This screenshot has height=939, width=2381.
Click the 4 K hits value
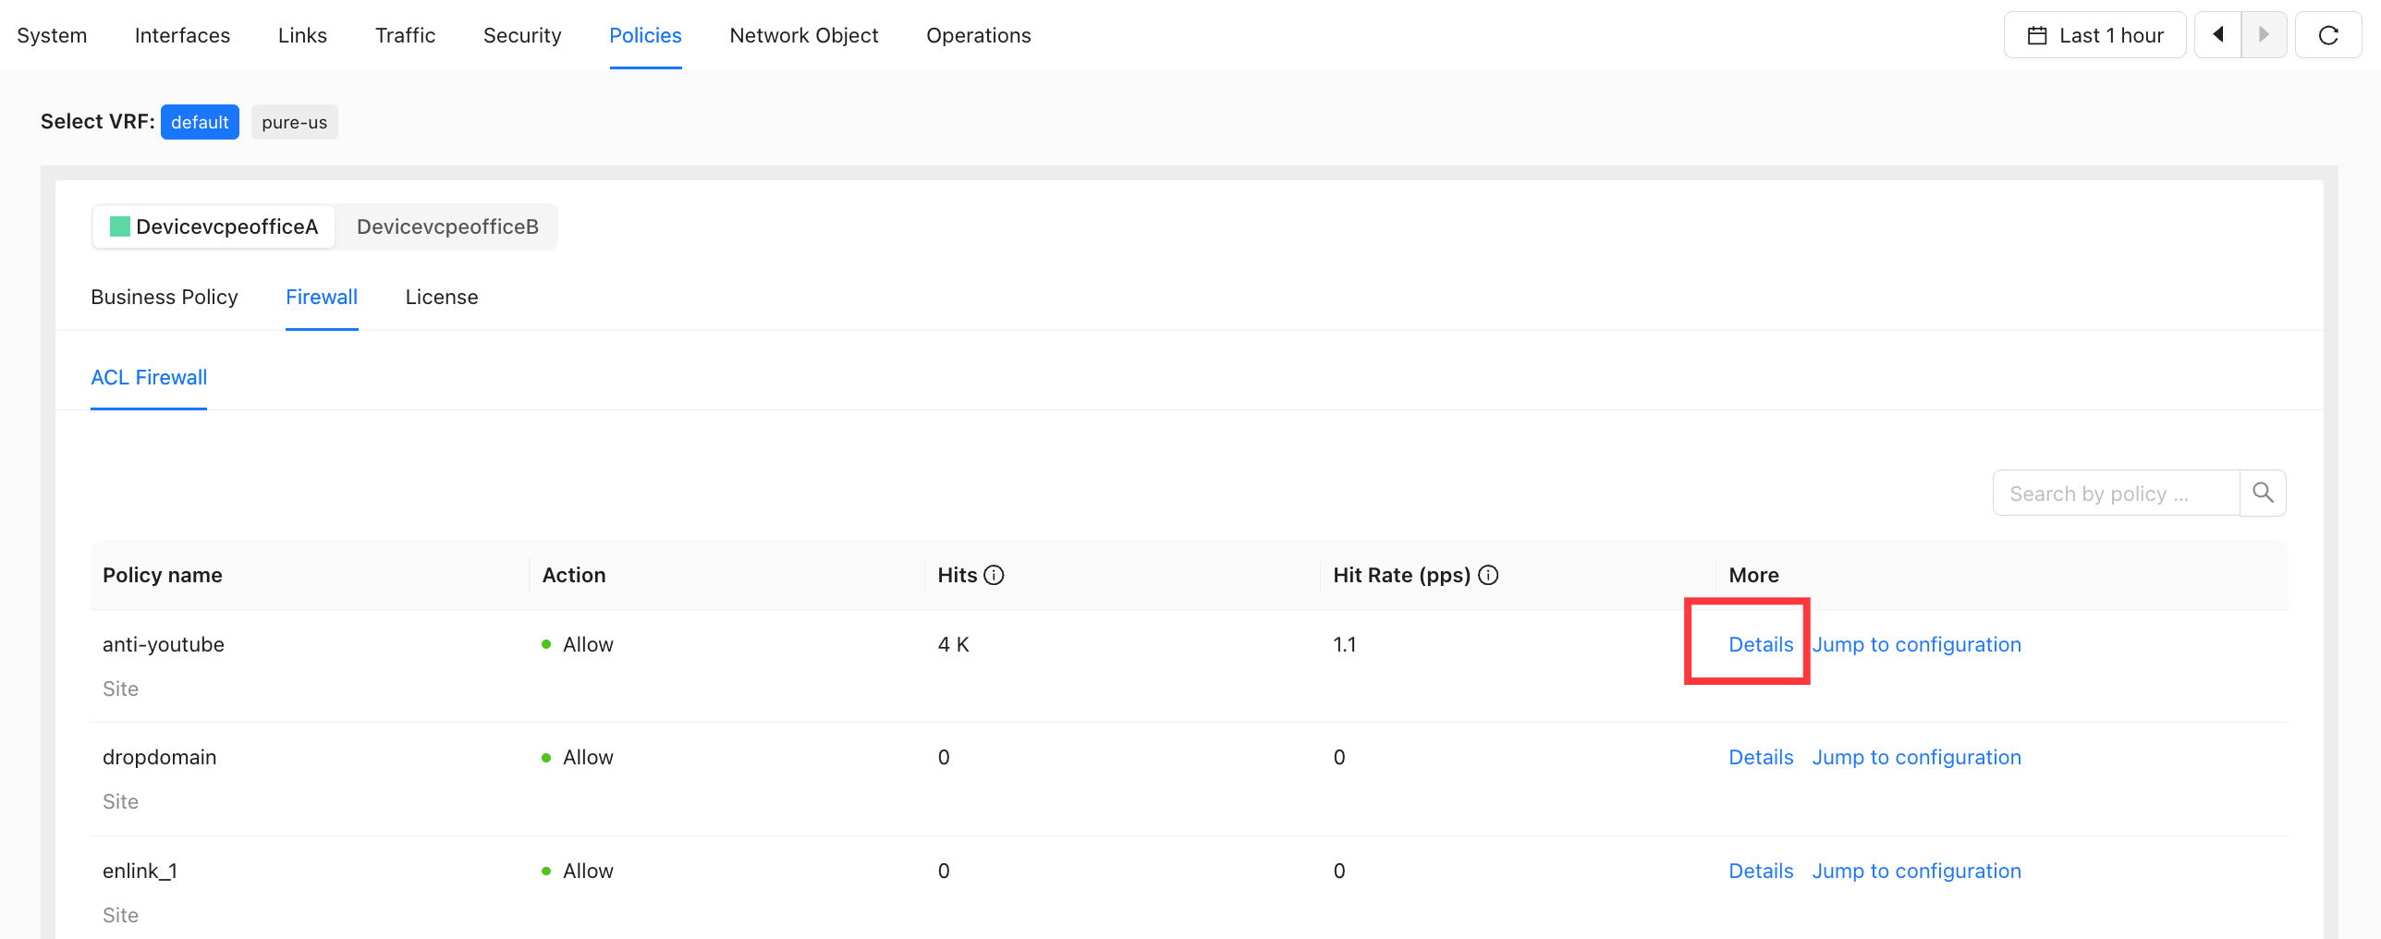pos(953,644)
